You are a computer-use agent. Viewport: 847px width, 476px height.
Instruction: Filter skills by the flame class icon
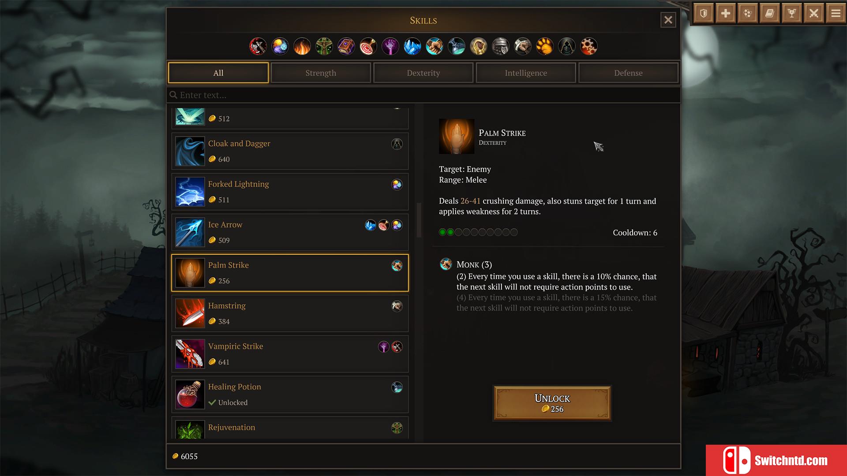point(302,46)
